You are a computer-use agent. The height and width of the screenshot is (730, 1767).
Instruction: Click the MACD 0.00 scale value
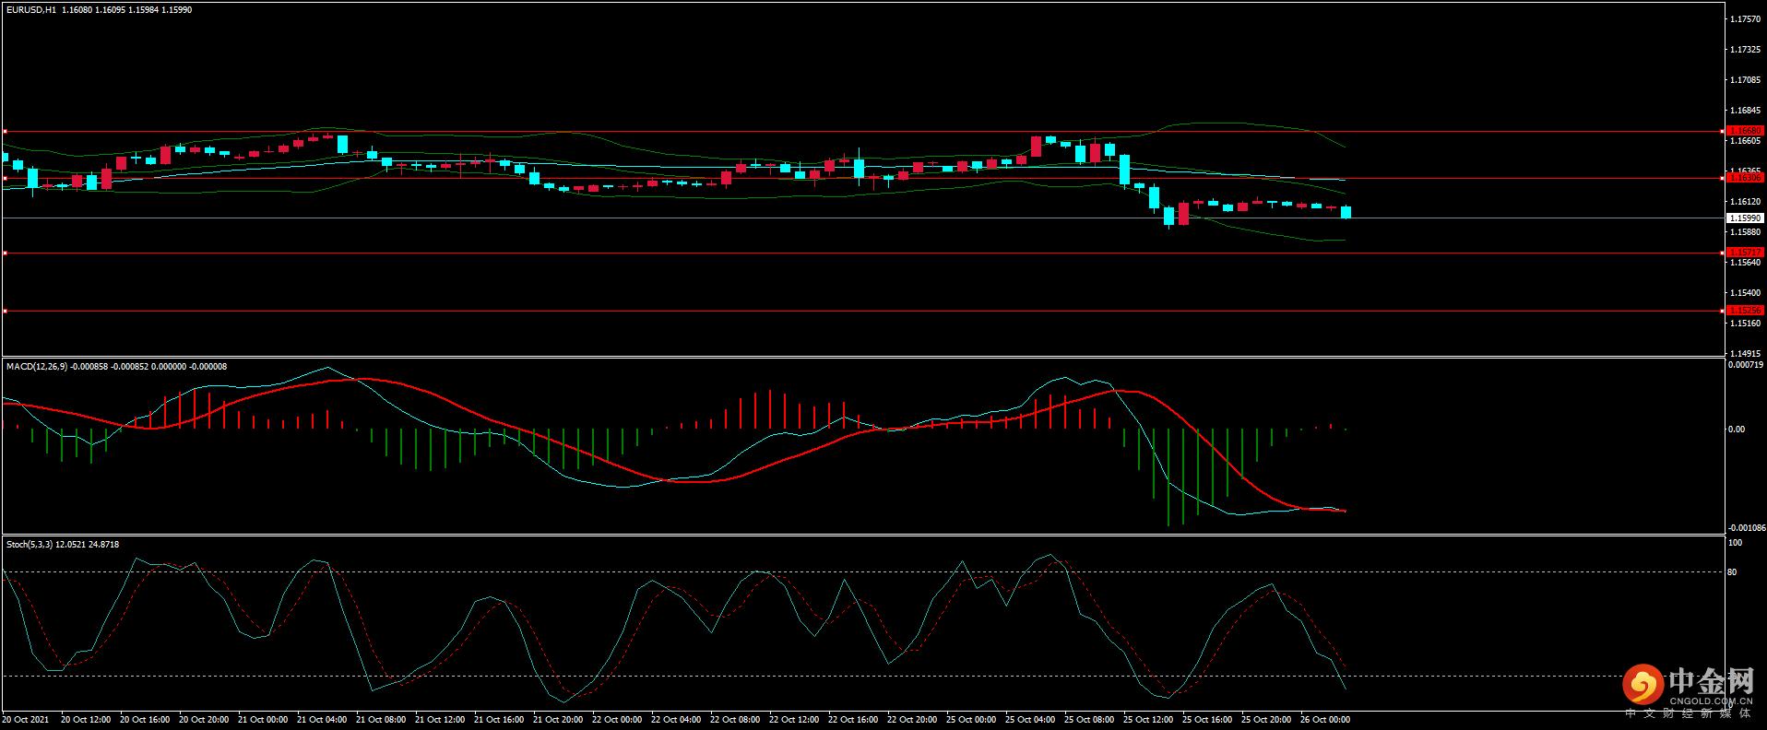pos(1737,430)
